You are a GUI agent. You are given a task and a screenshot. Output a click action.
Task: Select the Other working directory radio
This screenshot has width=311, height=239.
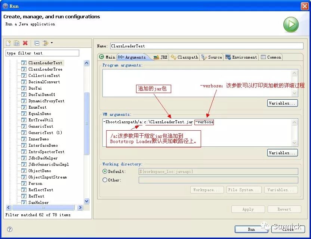coord(105,180)
